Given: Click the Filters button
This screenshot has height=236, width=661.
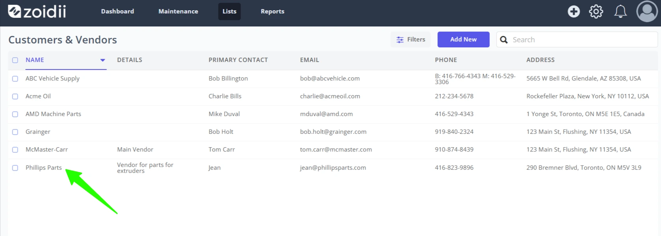Looking at the screenshot, I should [x=411, y=39].
